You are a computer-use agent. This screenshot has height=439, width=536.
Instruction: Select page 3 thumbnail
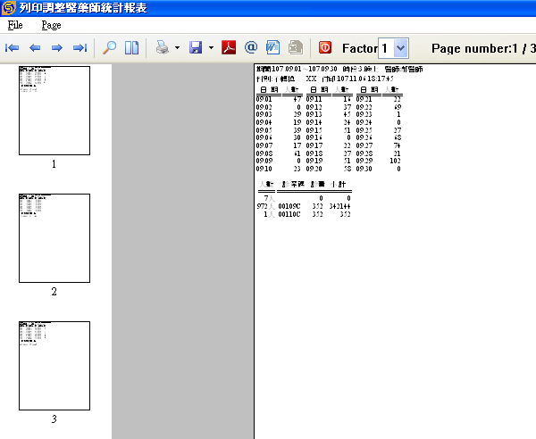[x=54, y=366]
